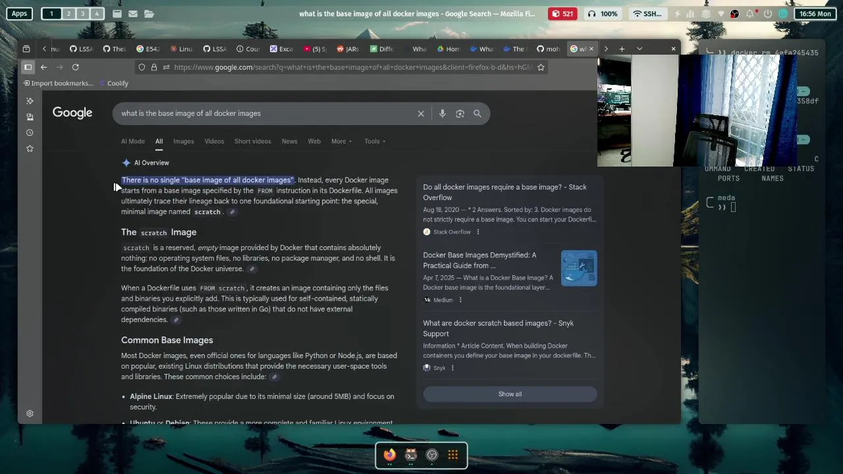Go back with the browser back arrow
Image resolution: width=843 pixels, height=474 pixels.
43,67
